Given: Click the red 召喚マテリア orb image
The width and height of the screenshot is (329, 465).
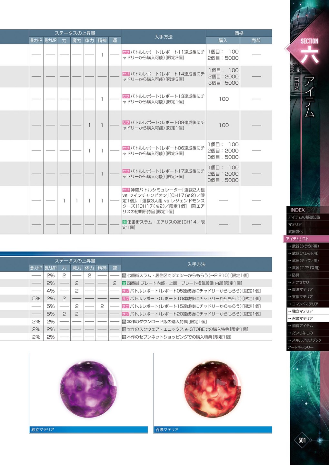Looking at the screenshot, I should (x=212, y=389).
